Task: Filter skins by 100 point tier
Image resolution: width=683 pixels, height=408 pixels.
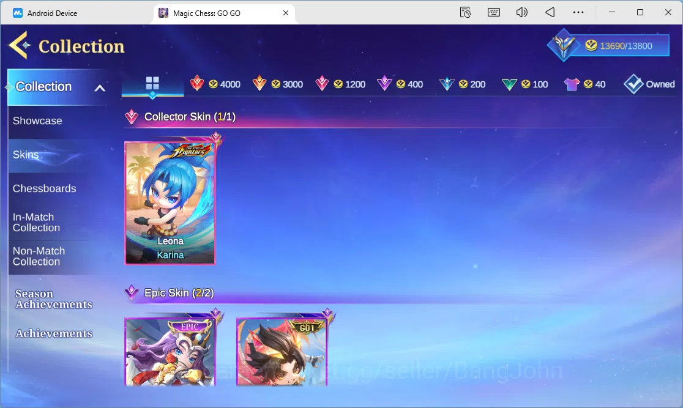Action: (525, 84)
